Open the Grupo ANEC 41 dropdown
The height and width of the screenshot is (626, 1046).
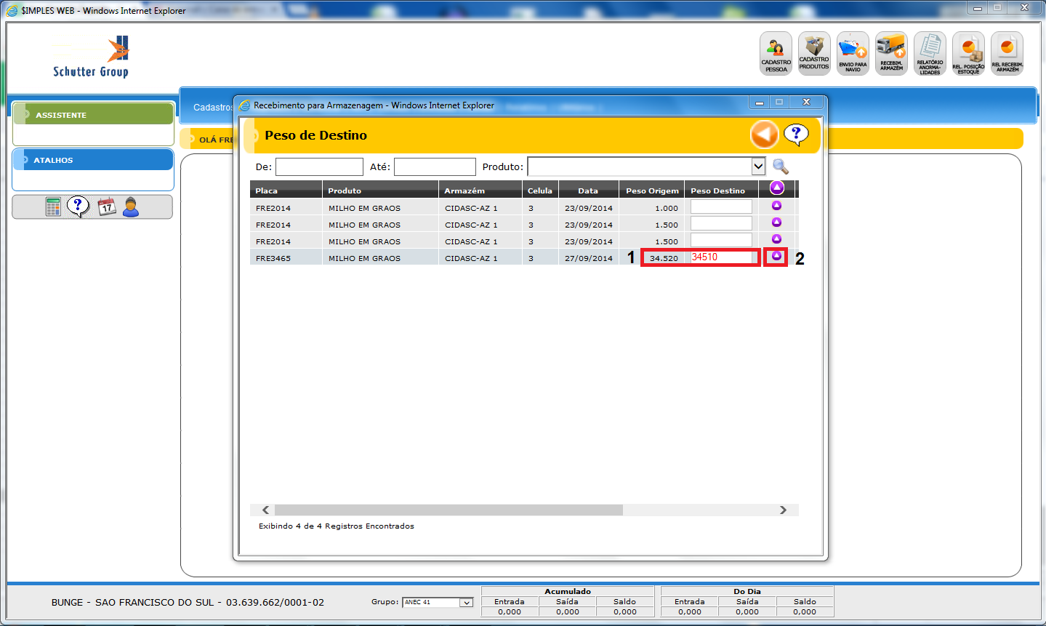point(465,603)
